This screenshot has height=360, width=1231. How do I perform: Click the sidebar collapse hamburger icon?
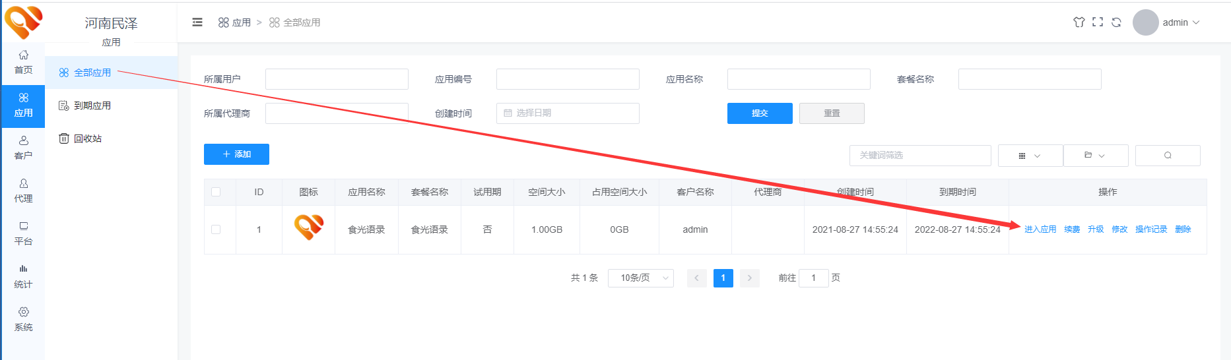[x=197, y=22]
